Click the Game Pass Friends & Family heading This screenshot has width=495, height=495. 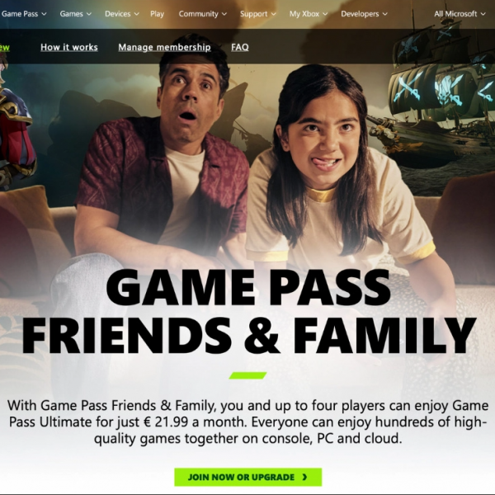pyautogui.click(x=248, y=311)
